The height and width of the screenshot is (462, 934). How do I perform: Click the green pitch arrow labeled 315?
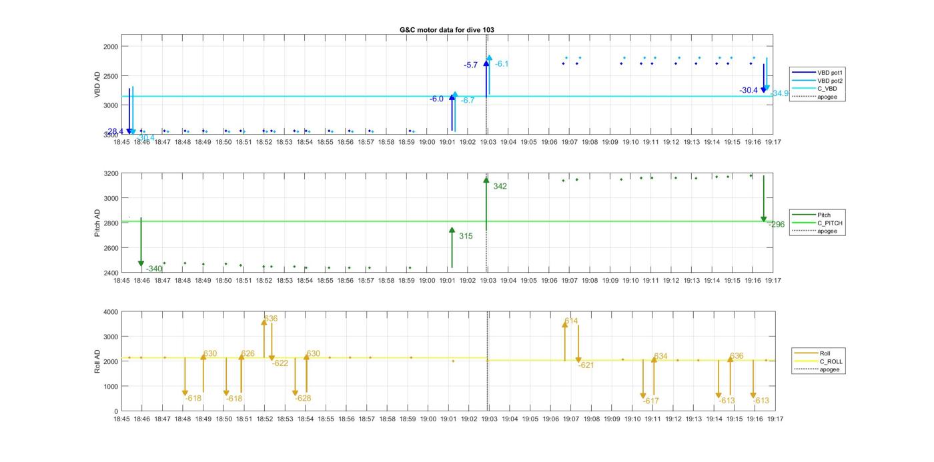coord(452,247)
